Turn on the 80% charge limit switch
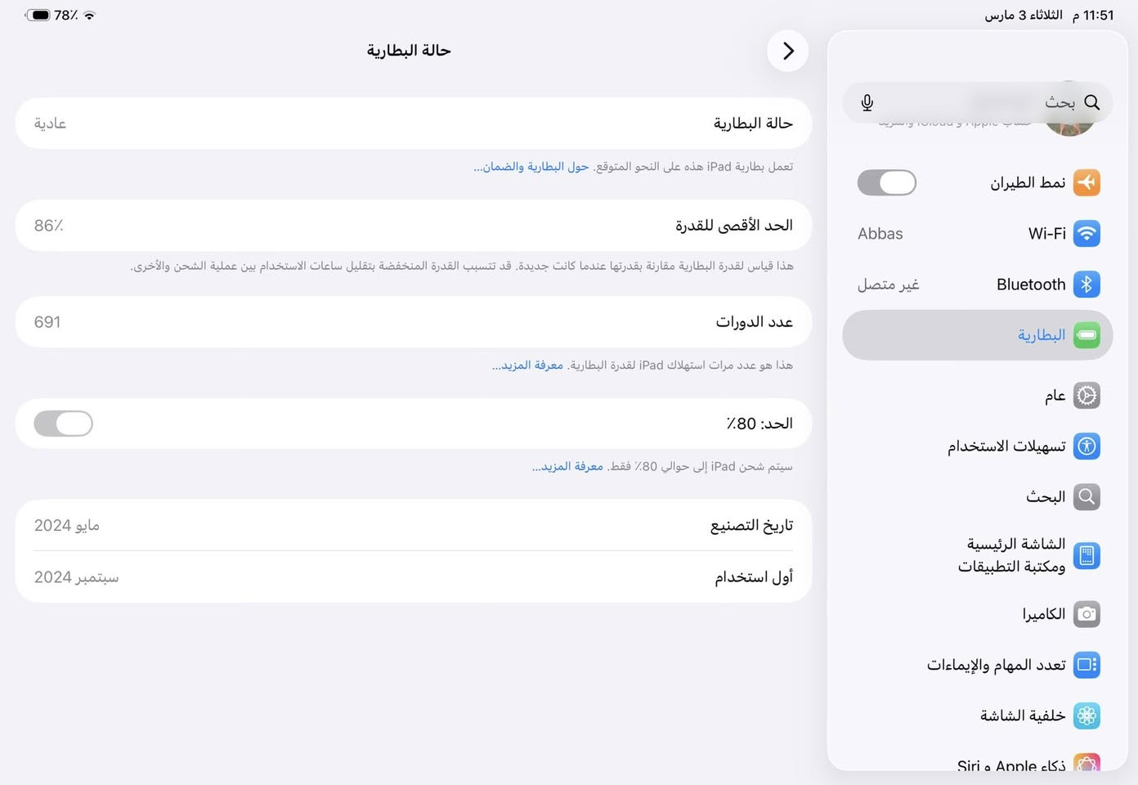Screen dimensions: 1138x785 click(63, 423)
